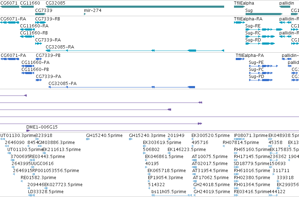Open EST EP19054.3prime
Screen dimensions: 299x197
(x=165, y=178)
